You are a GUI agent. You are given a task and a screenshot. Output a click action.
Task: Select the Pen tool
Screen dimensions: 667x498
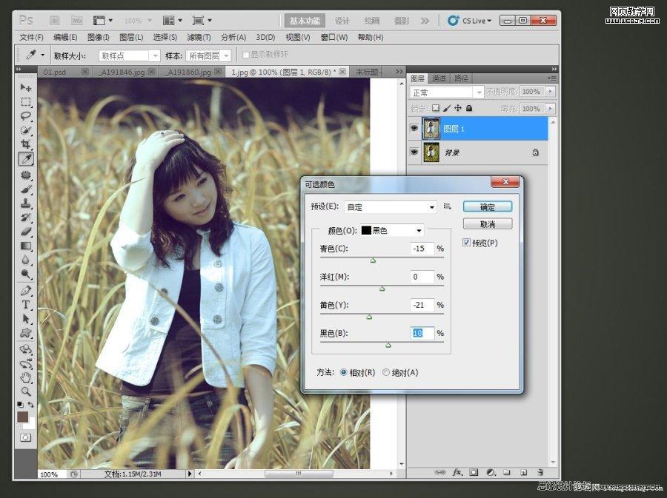pyautogui.click(x=26, y=291)
